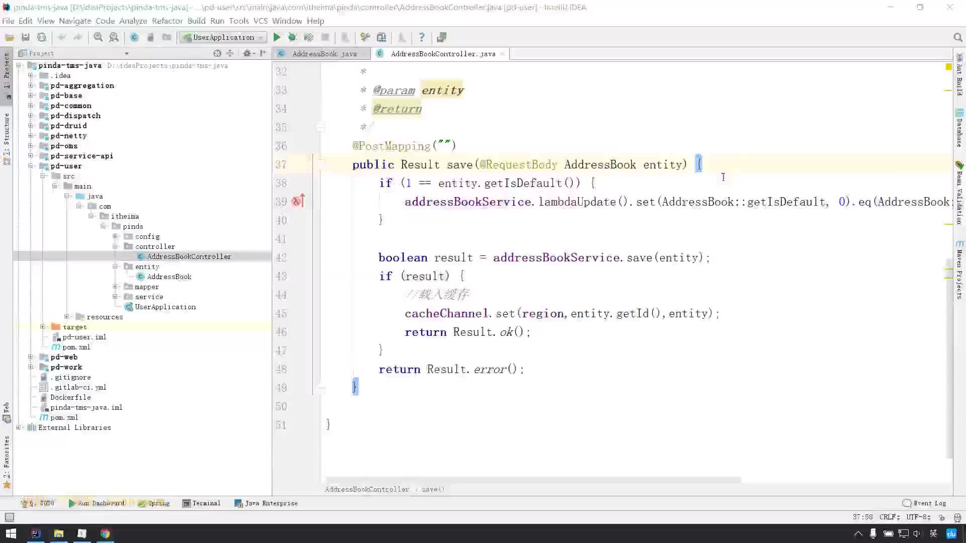This screenshot has width=966, height=543.
Task: Click the Find magnifier toolbar icon
Action: (98, 37)
